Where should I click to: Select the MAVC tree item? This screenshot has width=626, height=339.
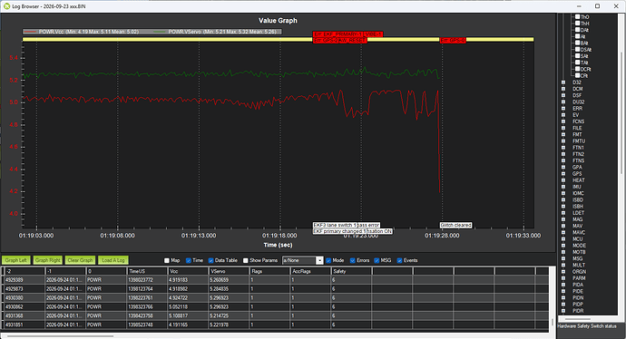tap(579, 233)
